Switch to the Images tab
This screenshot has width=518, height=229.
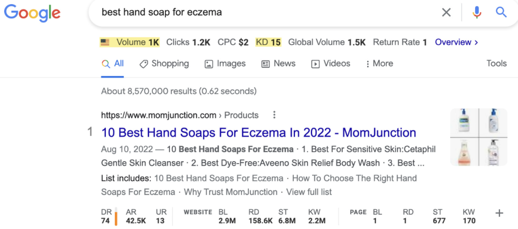[225, 64]
